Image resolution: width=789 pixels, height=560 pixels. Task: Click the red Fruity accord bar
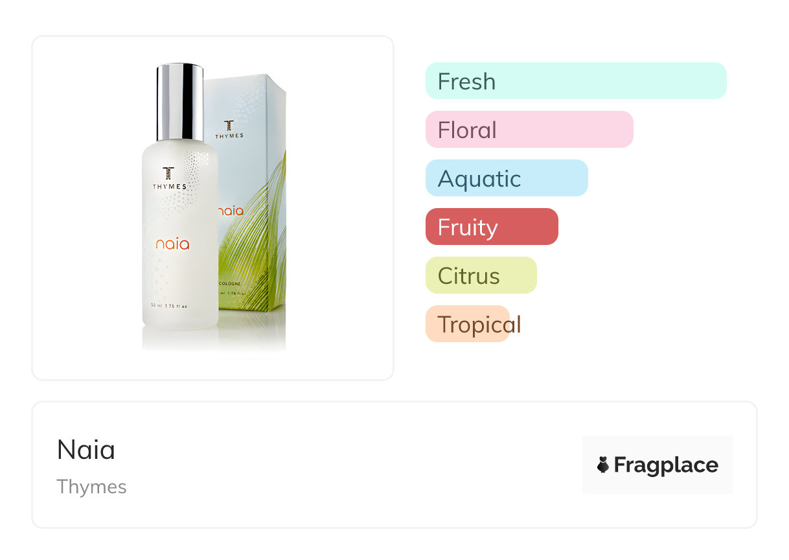pos(492,227)
